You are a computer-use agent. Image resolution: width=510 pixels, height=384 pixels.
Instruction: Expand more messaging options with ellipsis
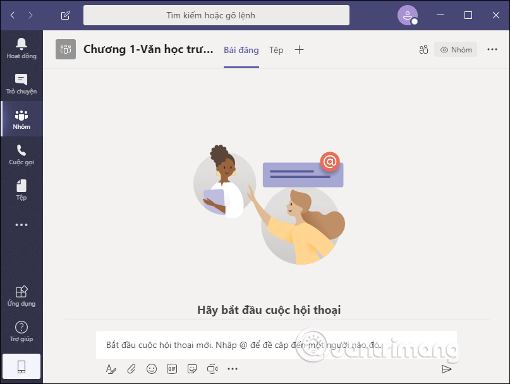[232, 369]
